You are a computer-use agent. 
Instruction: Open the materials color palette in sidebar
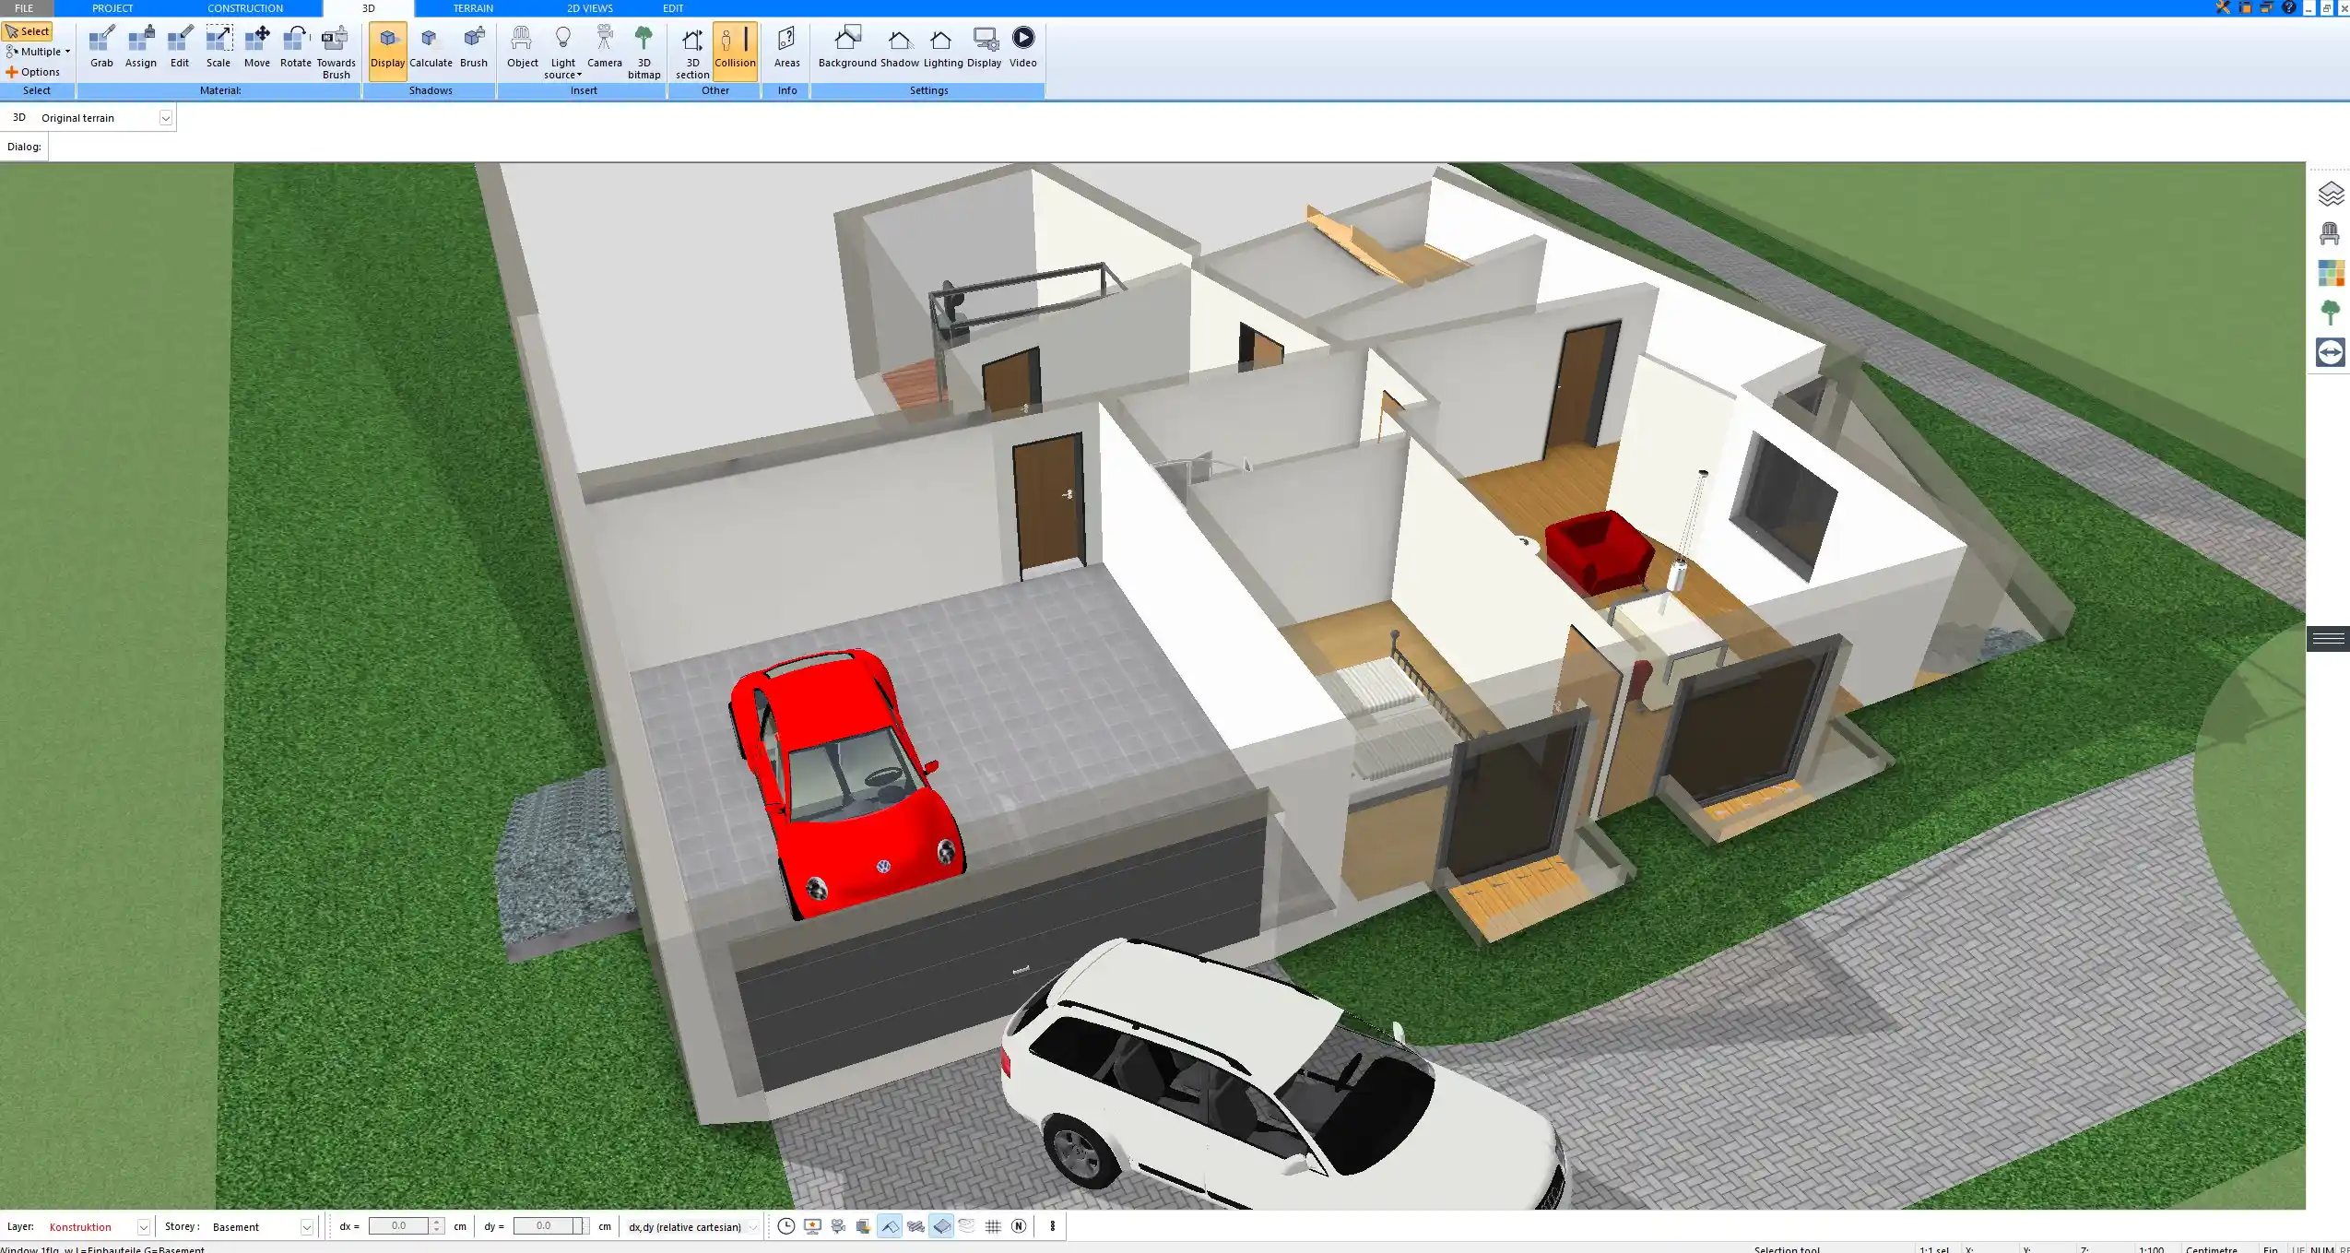click(x=2330, y=273)
